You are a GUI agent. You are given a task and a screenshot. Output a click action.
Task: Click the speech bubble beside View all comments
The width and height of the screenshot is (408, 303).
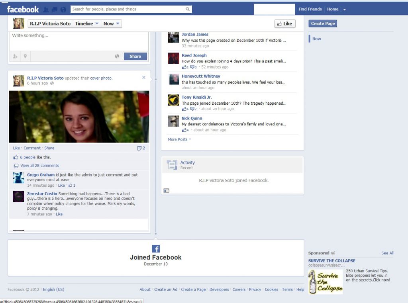(x=16, y=166)
